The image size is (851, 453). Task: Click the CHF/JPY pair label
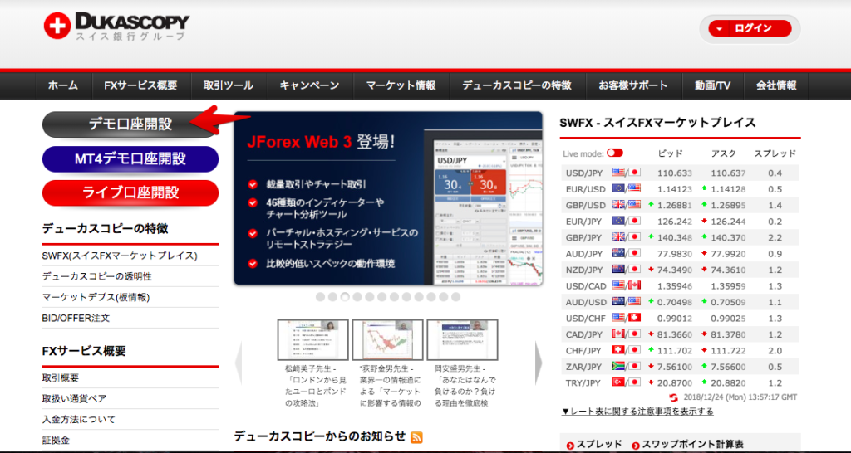(x=583, y=351)
